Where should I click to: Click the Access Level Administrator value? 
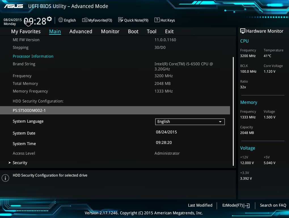coord(167,153)
